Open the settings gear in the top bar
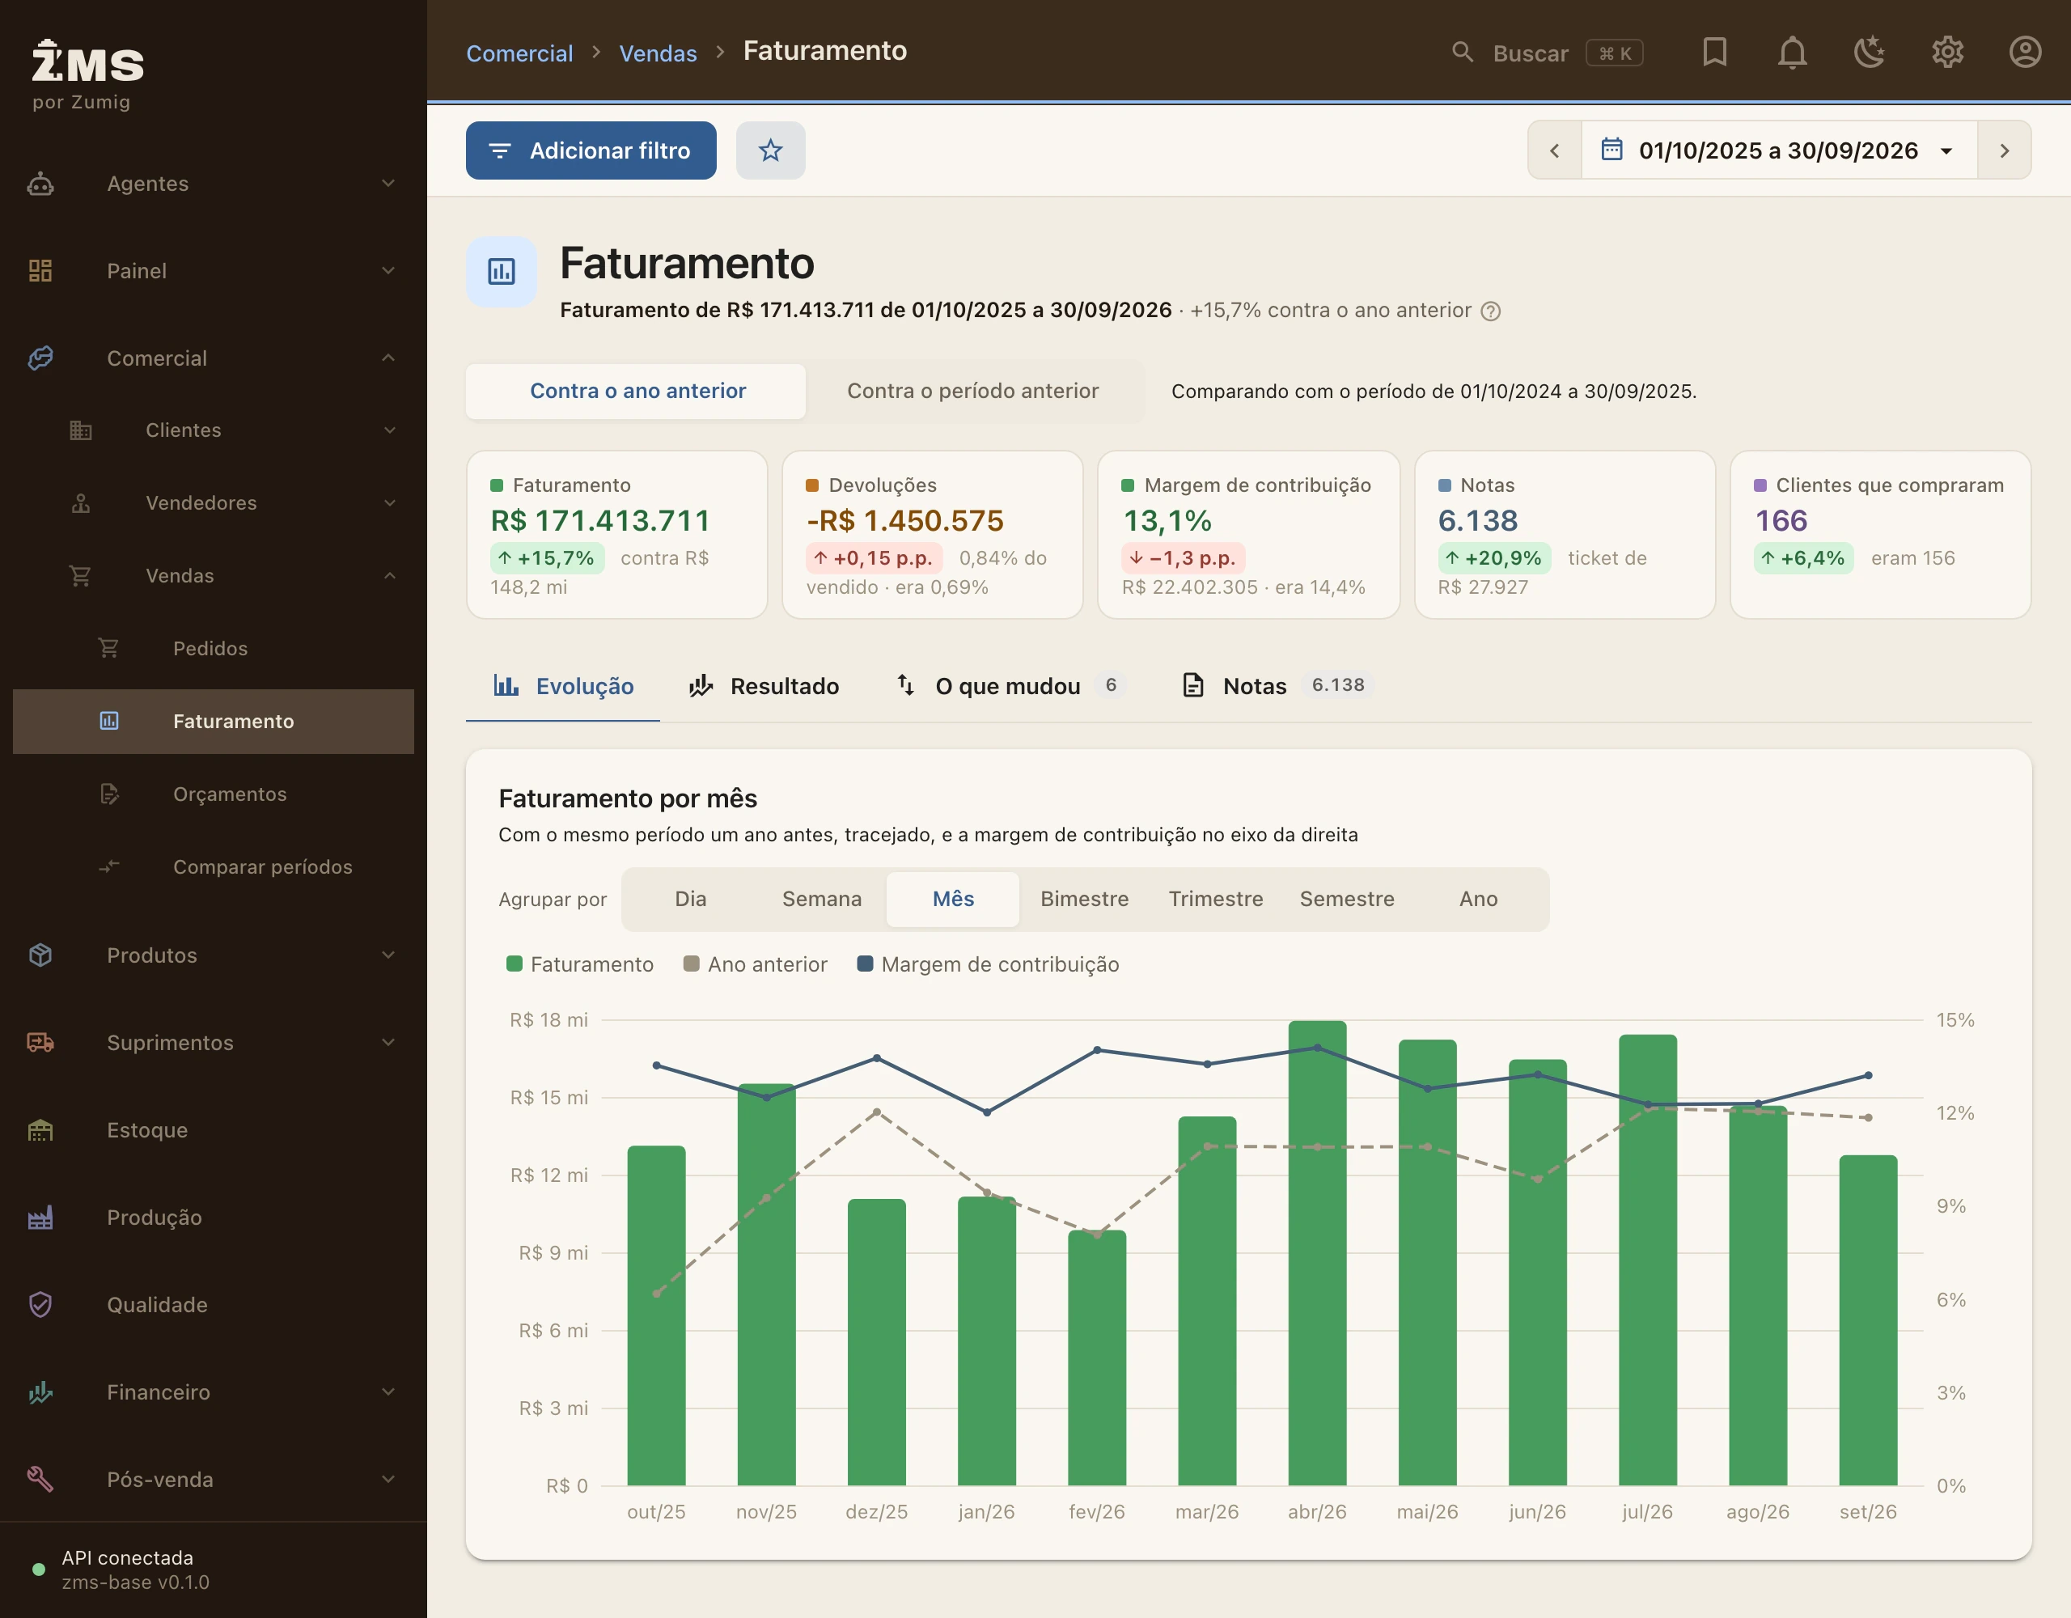The width and height of the screenshot is (2071, 1618). 1948,52
